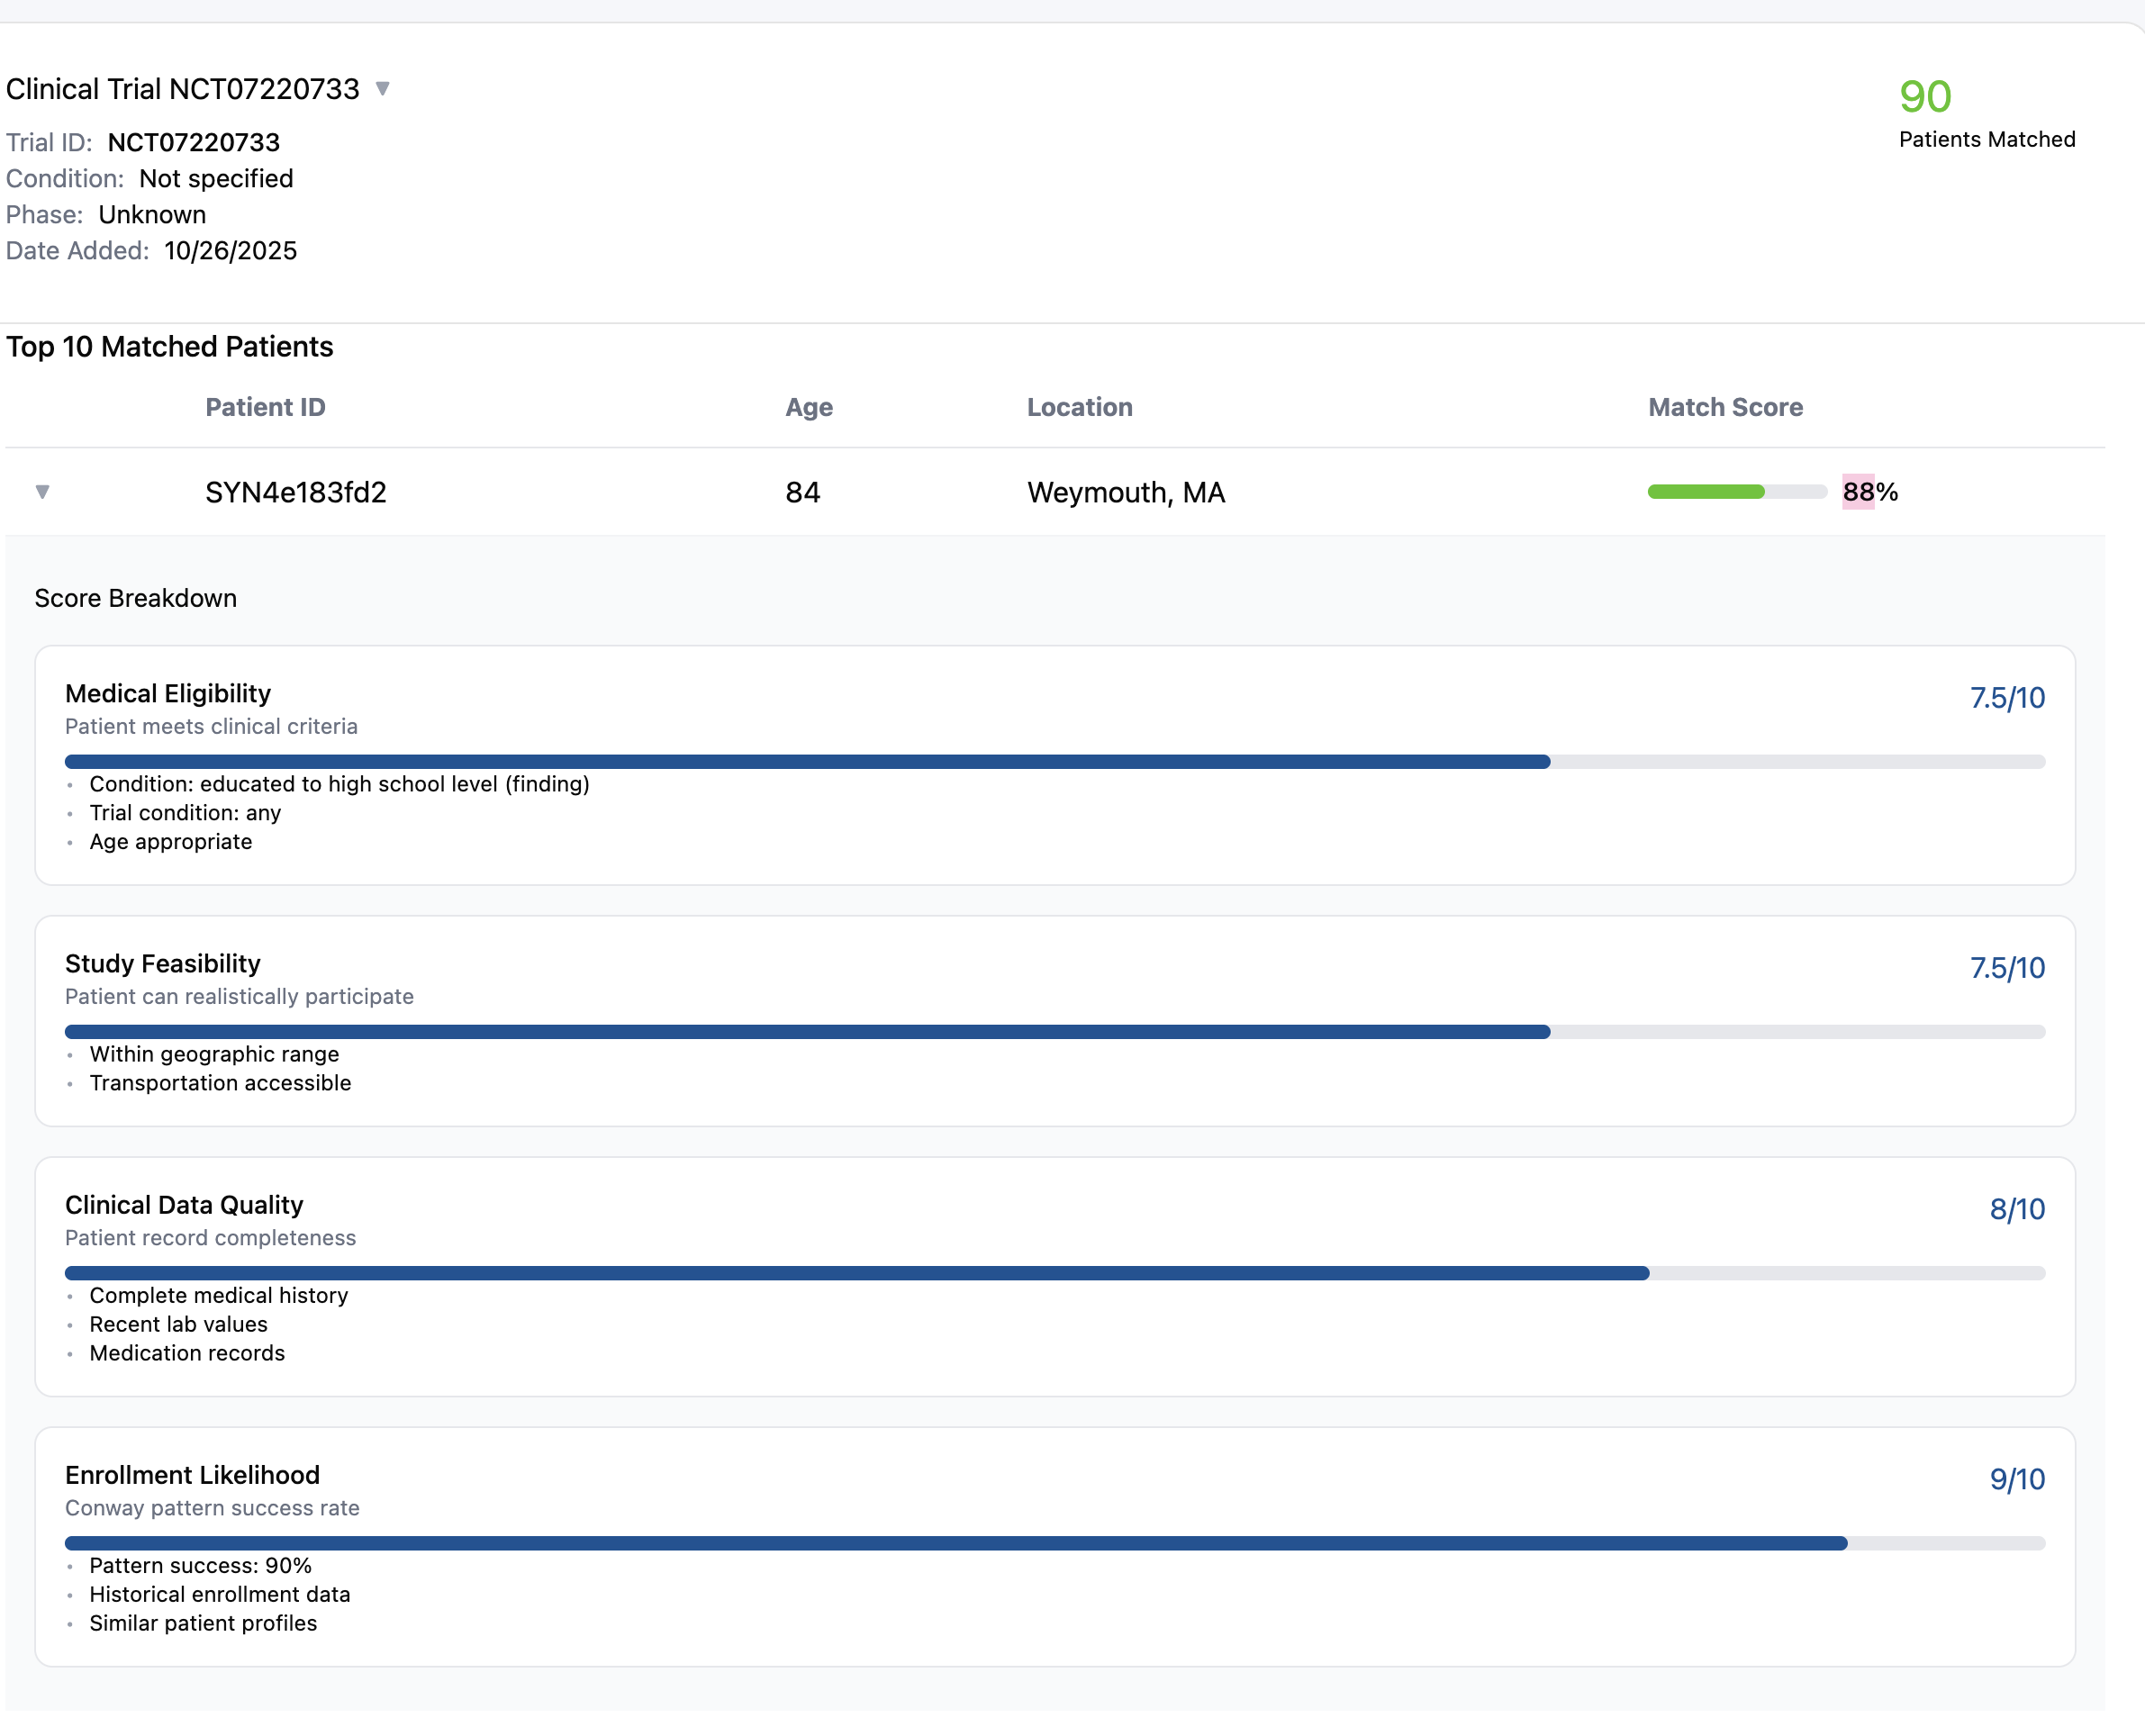The width and height of the screenshot is (2145, 1736).
Task: Open the Clinical Data Quality card
Action: (184, 1205)
